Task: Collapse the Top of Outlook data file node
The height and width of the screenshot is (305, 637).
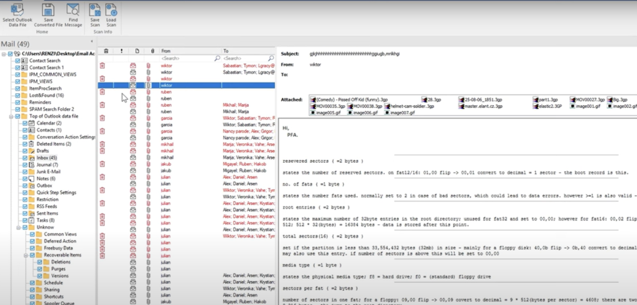Action: (x=11, y=116)
